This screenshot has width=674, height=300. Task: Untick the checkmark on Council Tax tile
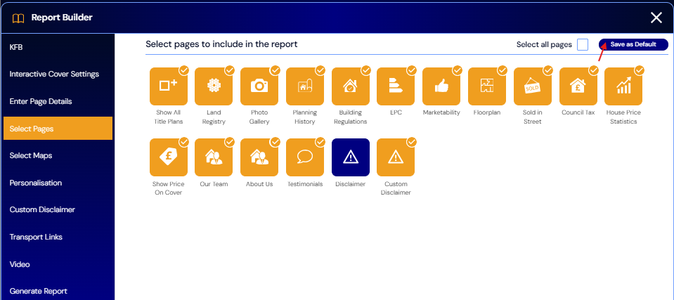coord(594,70)
